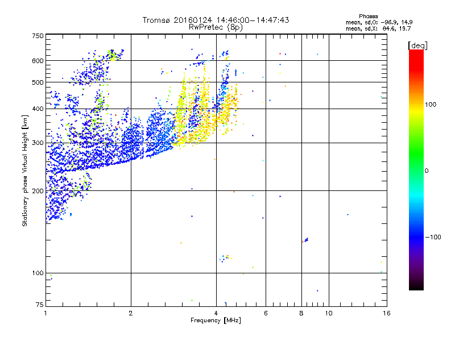Click the y-axis tick label '100'
Viewport: 455px width, 341px height.
click(38, 273)
